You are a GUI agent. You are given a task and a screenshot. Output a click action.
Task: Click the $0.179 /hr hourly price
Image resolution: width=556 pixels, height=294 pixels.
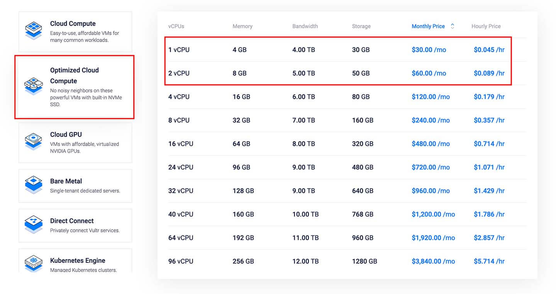(489, 97)
